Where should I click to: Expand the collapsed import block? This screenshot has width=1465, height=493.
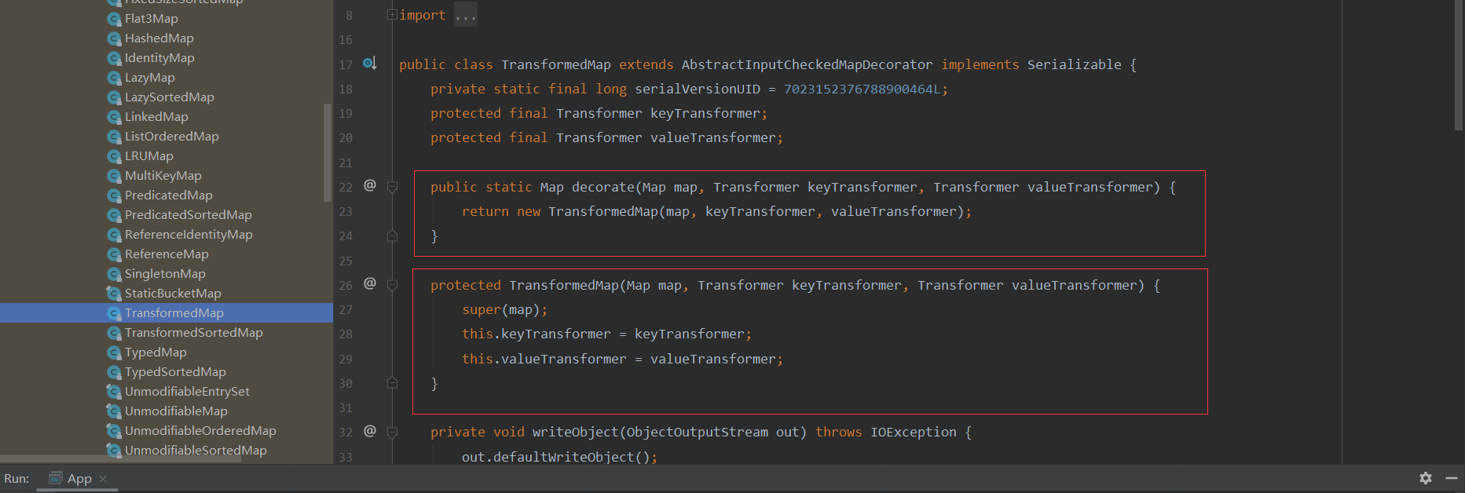pyautogui.click(x=392, y=15)
